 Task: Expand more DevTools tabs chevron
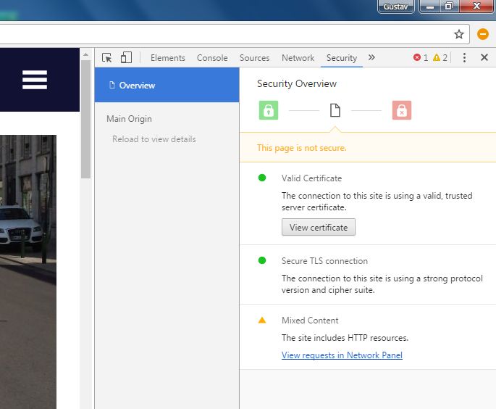[372, 58]
